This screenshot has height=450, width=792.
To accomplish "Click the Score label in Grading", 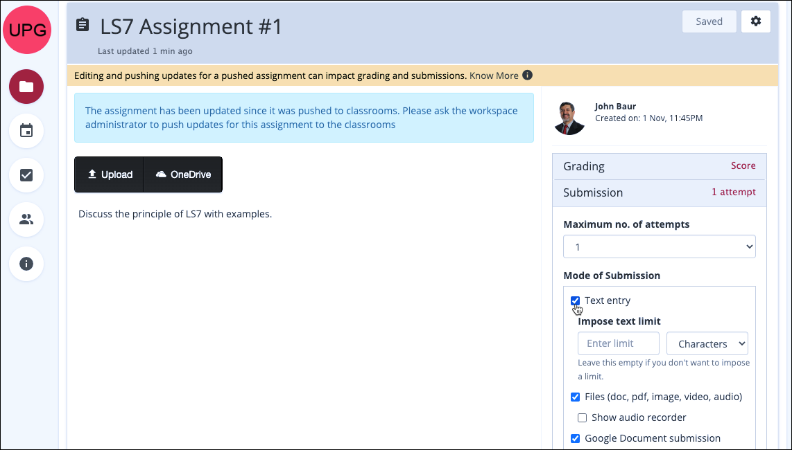I will [743, 165].
